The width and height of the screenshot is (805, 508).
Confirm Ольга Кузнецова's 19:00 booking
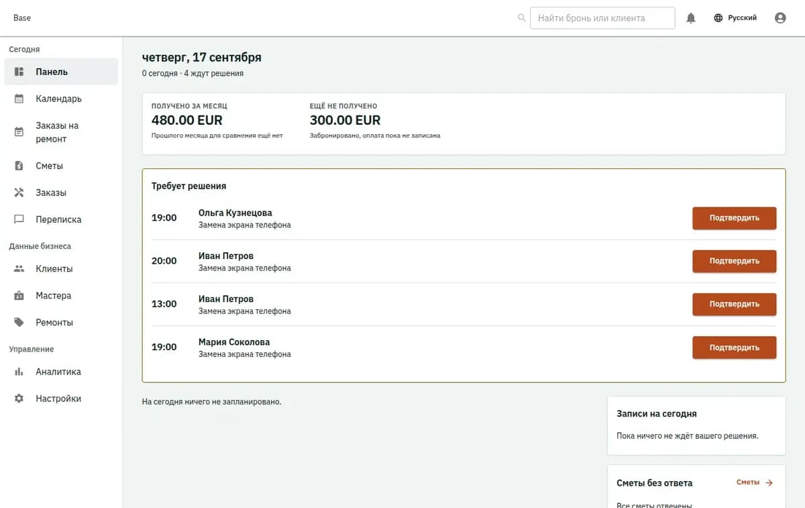click(x=735, y=218)
